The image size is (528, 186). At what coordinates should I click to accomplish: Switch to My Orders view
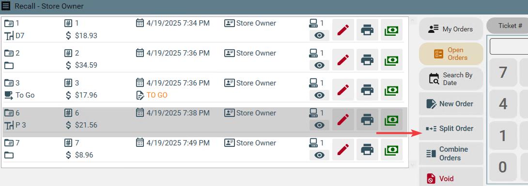click(x=451, y=29)
